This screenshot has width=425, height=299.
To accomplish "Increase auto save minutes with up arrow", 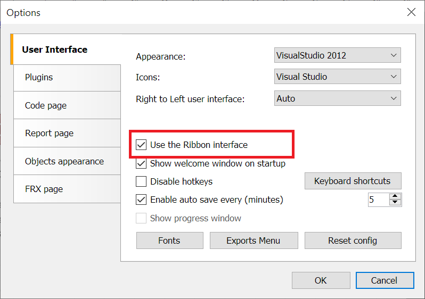I will tap(395, 196).
